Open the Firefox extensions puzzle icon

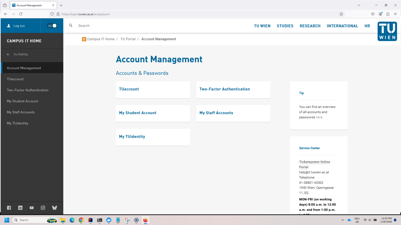(388, 14)
